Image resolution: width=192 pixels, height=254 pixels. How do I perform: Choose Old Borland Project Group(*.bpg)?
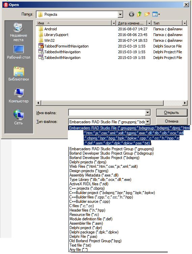tap(95, 241)
